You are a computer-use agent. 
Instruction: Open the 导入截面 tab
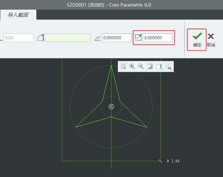(18, 15)
